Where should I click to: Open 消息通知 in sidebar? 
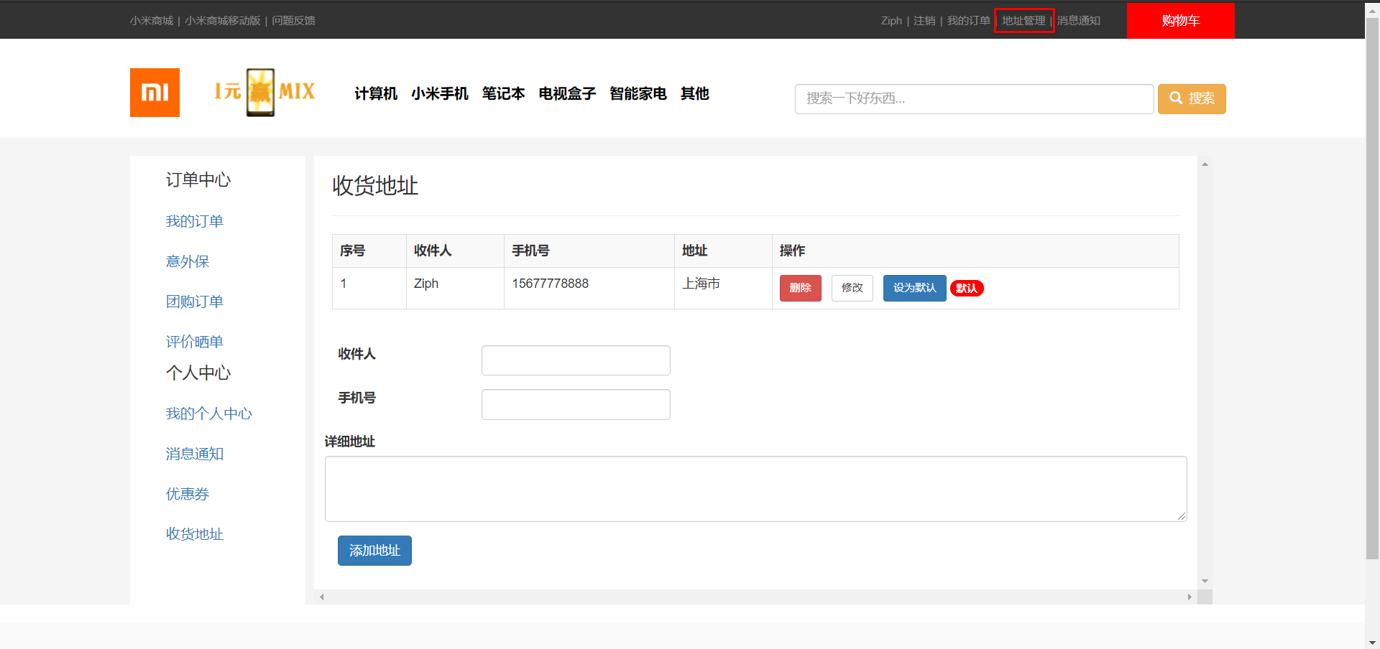(x=195, y=454)
